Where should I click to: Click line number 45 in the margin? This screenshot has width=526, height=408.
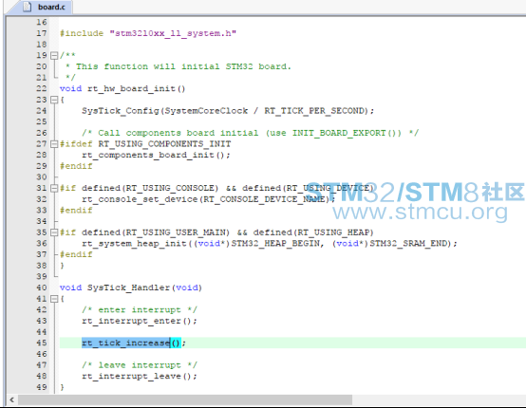(x=42, y=343)
